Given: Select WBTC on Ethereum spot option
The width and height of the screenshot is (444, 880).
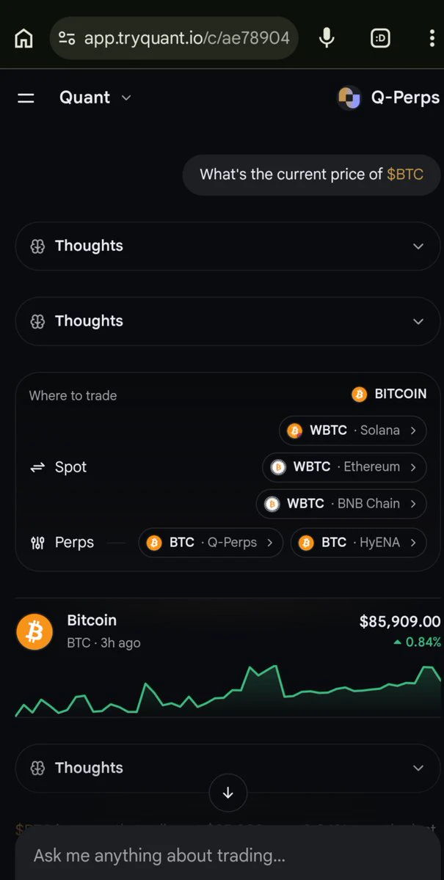Looking at the screenshot, I should click(x=344, y=467).
